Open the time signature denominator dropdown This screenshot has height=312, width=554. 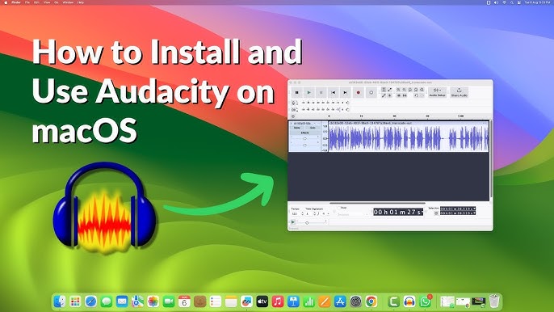click(325, 213)
